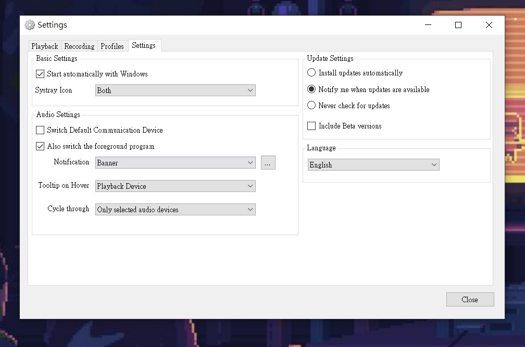Check Include Beta versions option
The width and height of the screenshot is (525, 347).
tap(311, 126)
